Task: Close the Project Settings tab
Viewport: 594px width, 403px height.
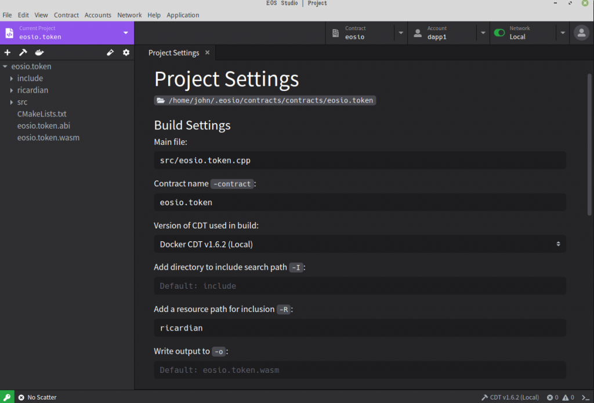Action: 207,53
